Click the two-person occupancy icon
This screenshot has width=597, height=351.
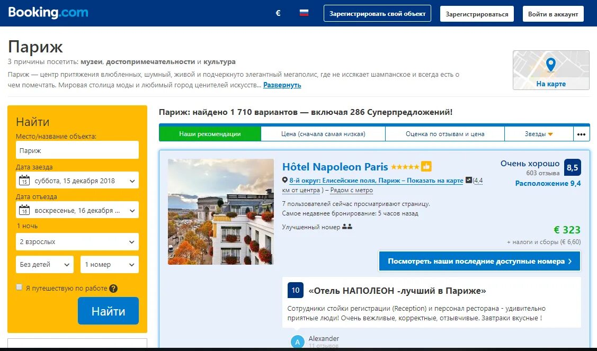[x=347, y=227]
